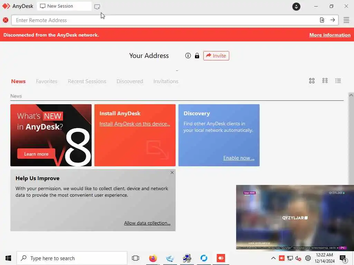Click AnyDesk icon in taskbar
The image size is (354, 265).
click(221, 258)
